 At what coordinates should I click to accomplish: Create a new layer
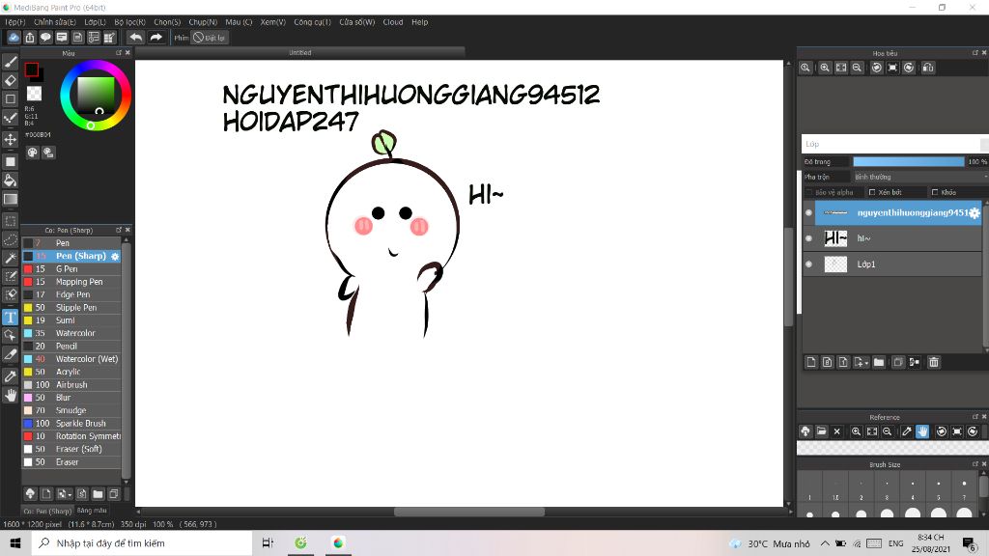coord(811,362)
